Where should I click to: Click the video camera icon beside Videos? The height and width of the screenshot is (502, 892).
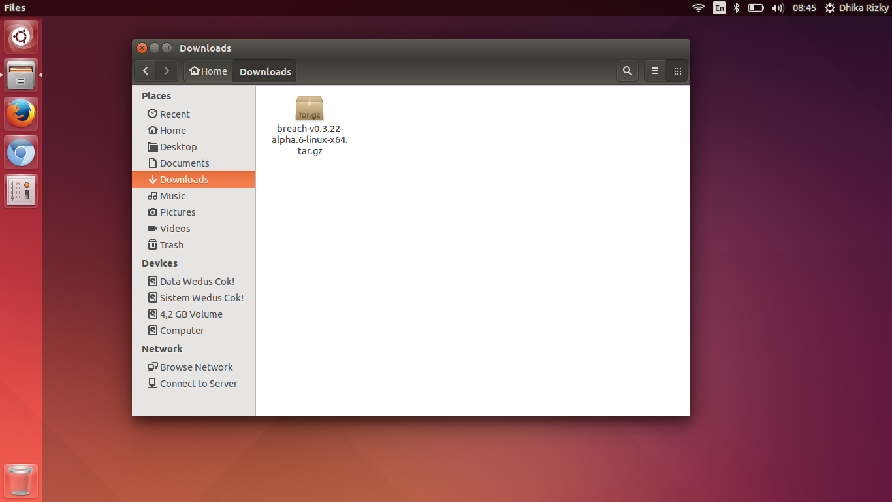coord(153,228)
